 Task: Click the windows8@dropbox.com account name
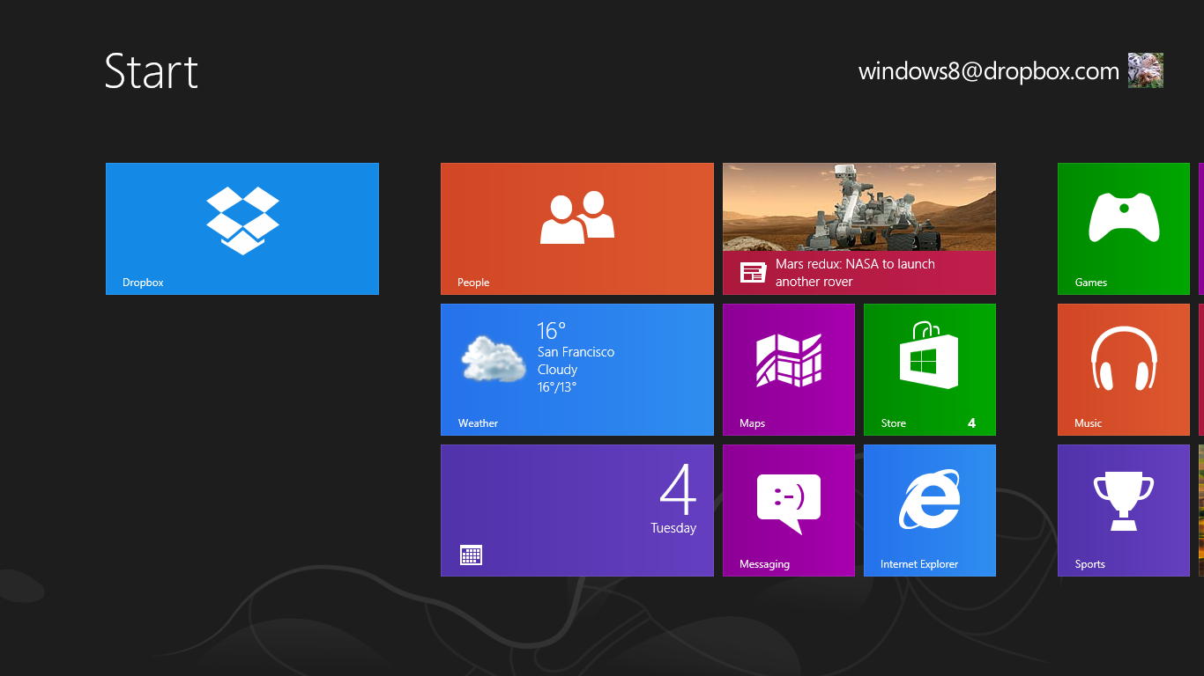tap(988, 71)
